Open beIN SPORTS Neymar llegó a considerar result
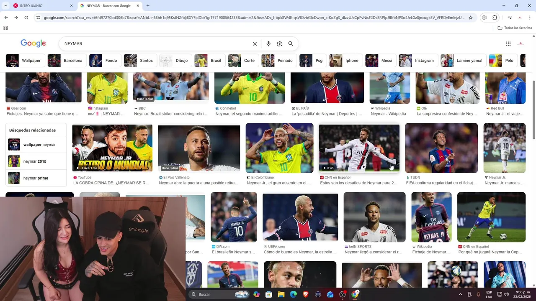The height and width of the screenshot is (301, 536). pos(374,217)
